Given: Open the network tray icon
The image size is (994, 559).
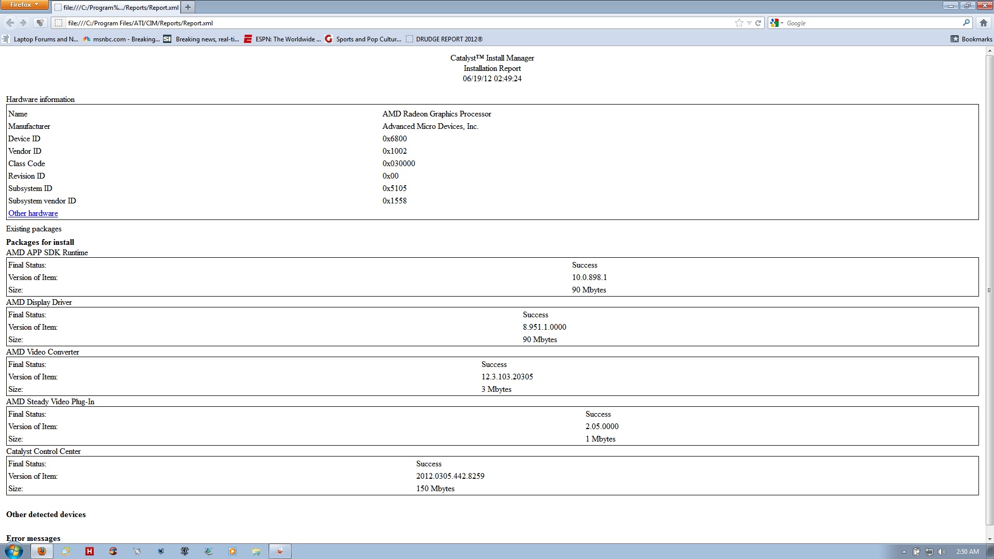Looking at the screenshot, I should [x=929, y=552].
